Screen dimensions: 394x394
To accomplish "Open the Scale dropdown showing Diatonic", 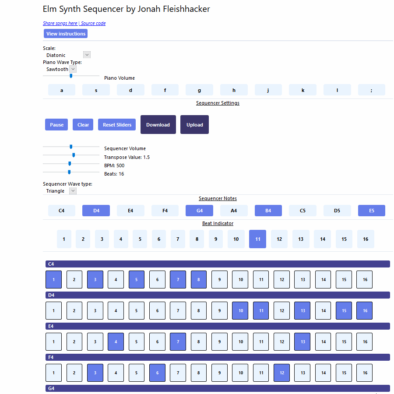I will 68,55.
